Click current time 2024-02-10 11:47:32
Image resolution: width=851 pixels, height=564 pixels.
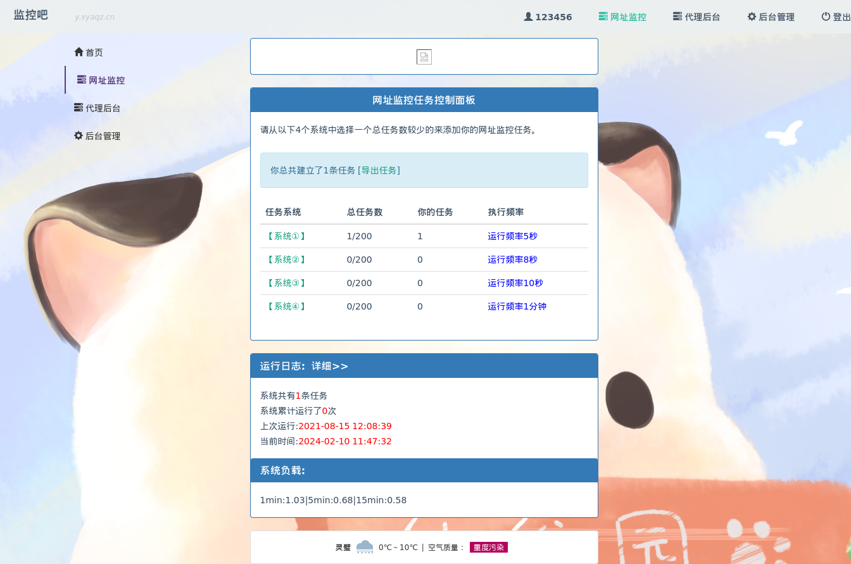[345, 441]
